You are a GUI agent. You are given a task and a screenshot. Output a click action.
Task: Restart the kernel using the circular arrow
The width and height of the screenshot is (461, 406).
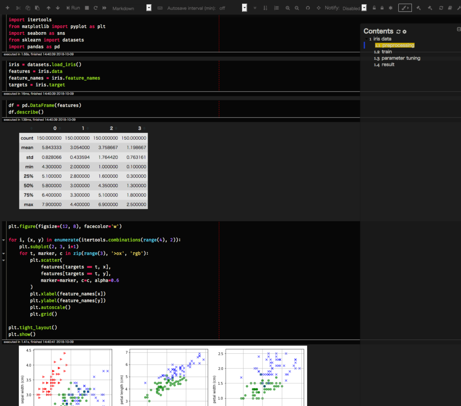coord(95,8)
